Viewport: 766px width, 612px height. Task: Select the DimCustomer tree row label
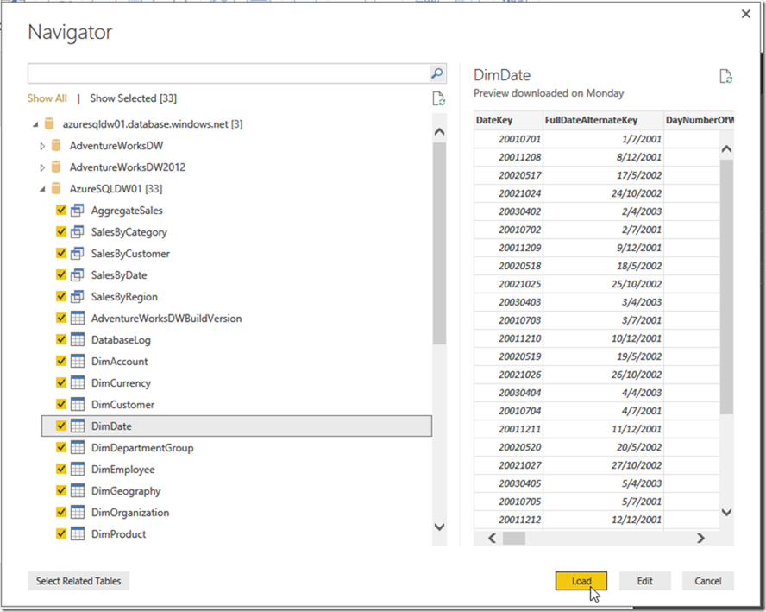pyautogui.click(x=122, y=405)
